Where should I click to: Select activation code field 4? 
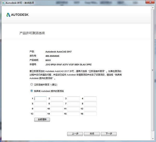(x=90, y=98)
